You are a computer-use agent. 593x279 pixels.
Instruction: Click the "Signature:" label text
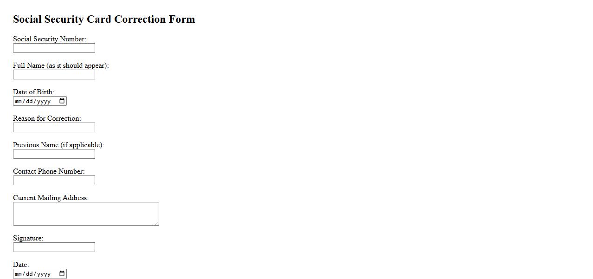click(28, 238)
